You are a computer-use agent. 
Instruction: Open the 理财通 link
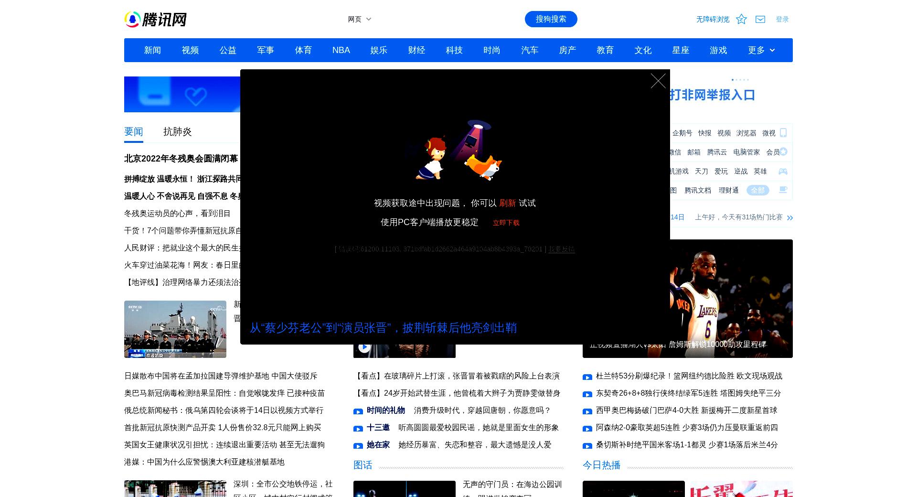coord(729,190)
